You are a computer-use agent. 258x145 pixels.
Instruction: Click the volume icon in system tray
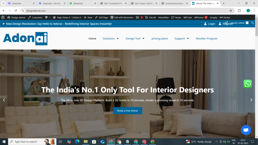point(229,141)
